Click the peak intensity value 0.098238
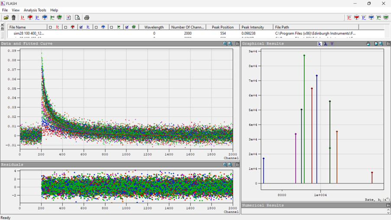Image resolution: width=391 pixels, height=220 pixels. (249, 33)
